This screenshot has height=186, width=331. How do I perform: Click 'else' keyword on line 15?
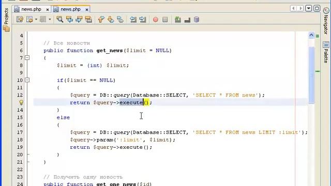(63, 117)
